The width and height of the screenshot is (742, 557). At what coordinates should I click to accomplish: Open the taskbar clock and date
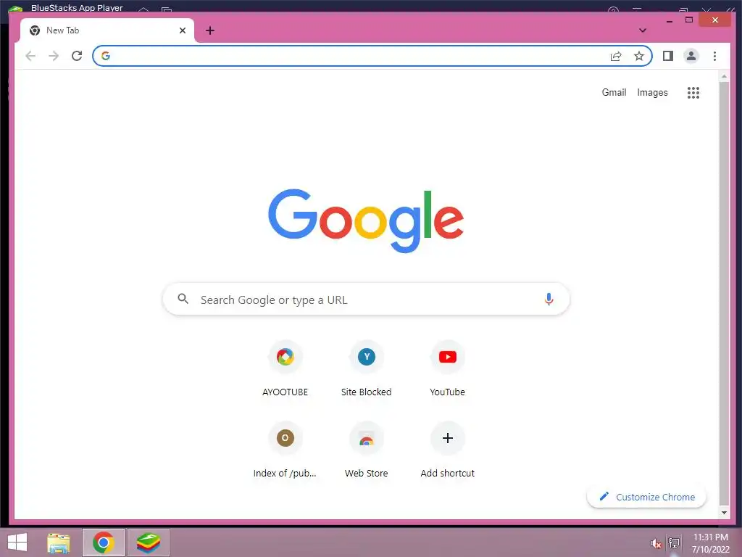coord(710,543)
